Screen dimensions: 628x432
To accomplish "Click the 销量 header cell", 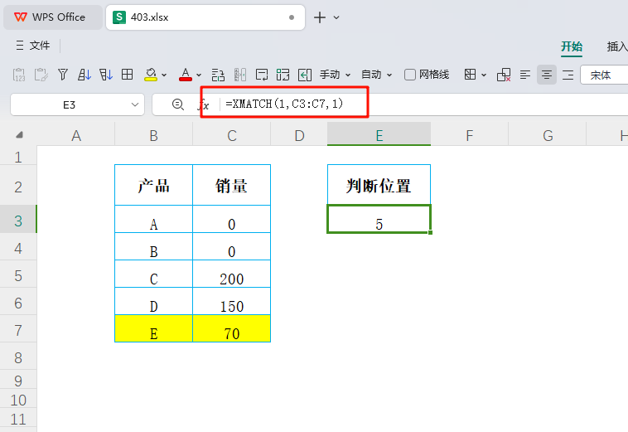I will point(231,185).
